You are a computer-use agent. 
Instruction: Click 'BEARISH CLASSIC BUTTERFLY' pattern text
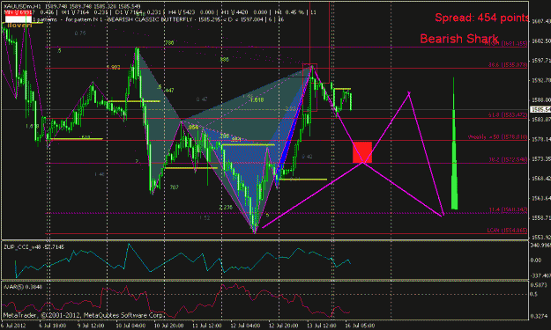click(x=150, y=19)
